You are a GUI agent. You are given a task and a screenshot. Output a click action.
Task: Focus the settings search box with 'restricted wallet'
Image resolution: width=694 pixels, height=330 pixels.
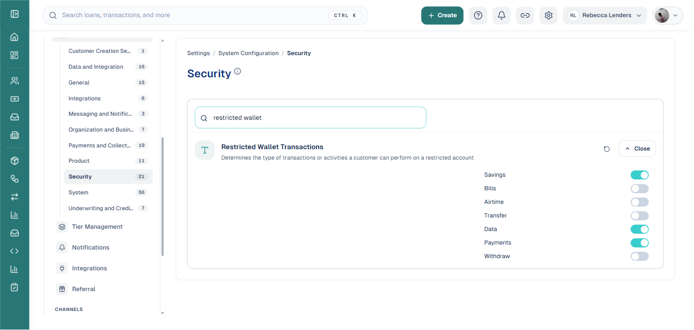pos(311,118)
